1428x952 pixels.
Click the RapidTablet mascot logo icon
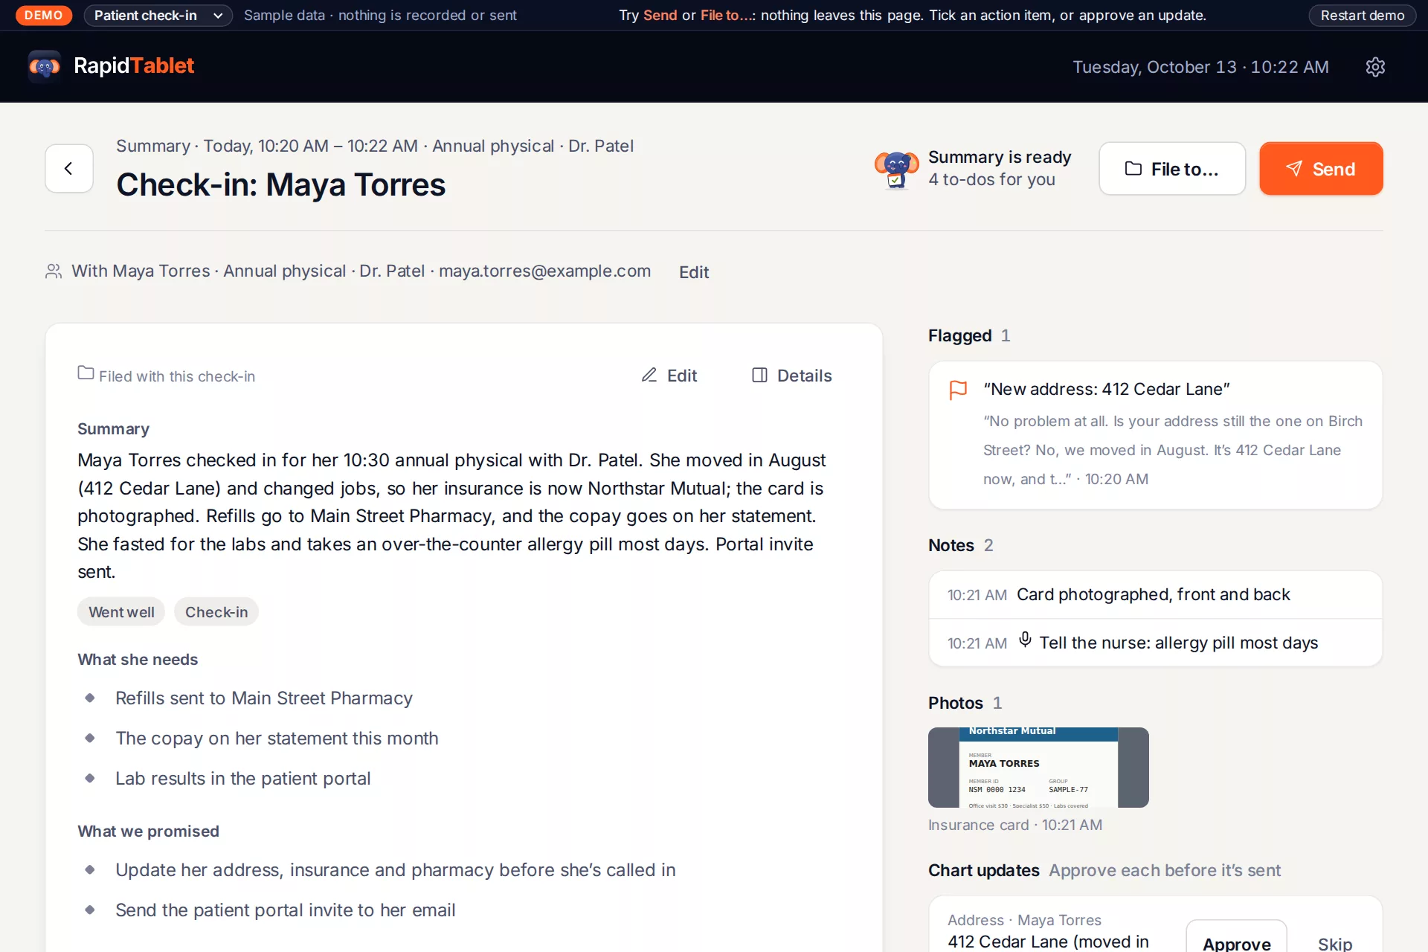tap(45, 66)
